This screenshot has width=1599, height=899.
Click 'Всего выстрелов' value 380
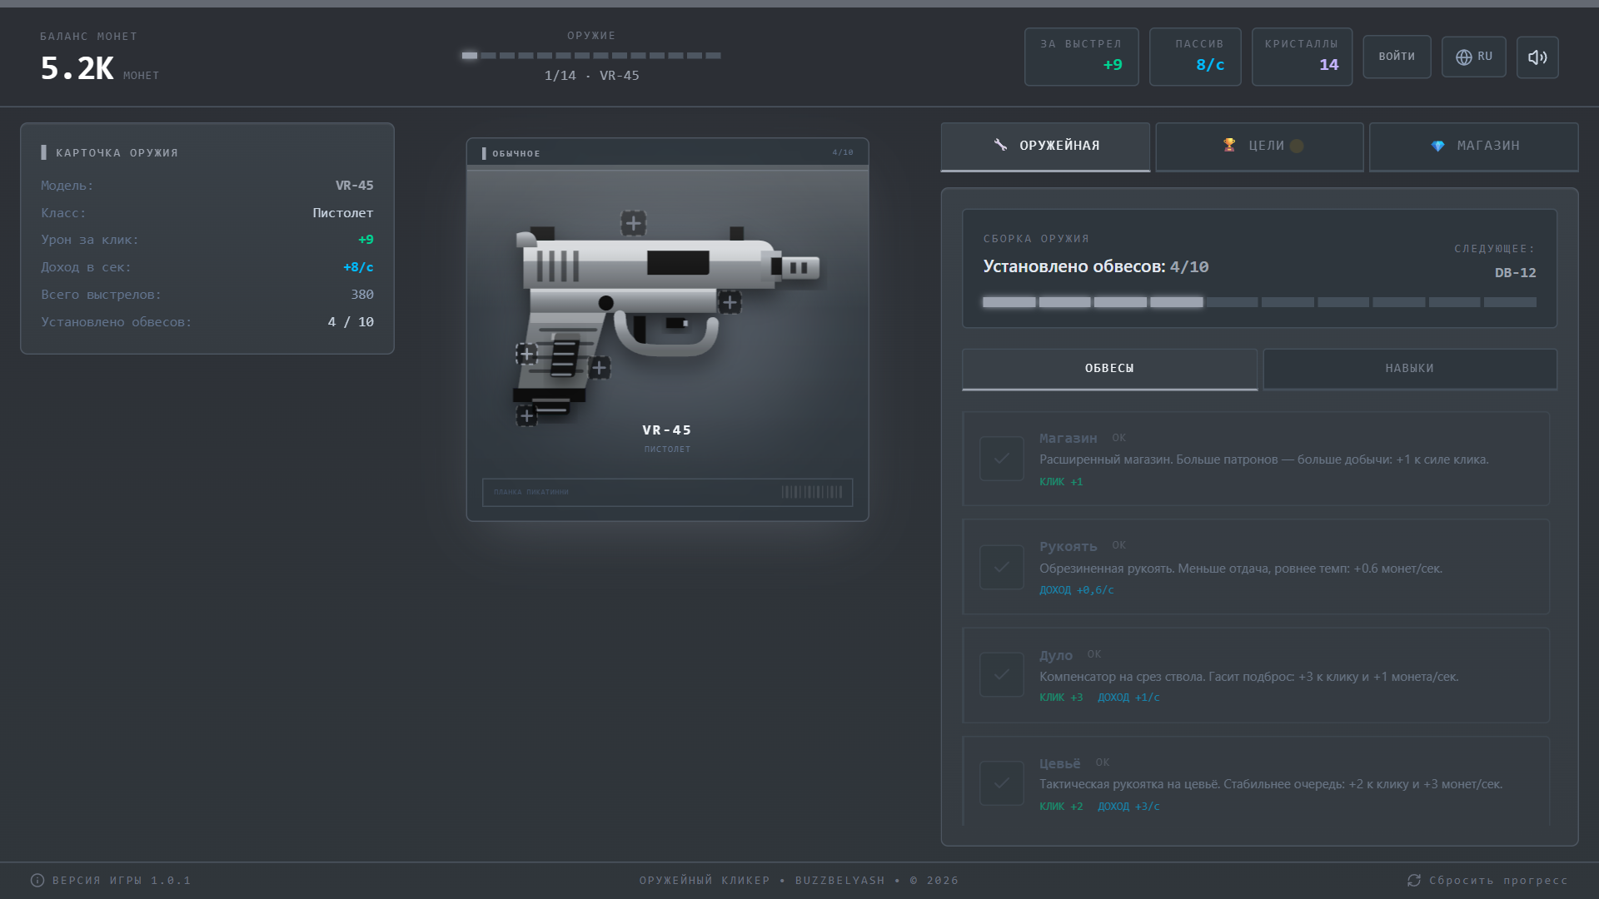[362, 295]
